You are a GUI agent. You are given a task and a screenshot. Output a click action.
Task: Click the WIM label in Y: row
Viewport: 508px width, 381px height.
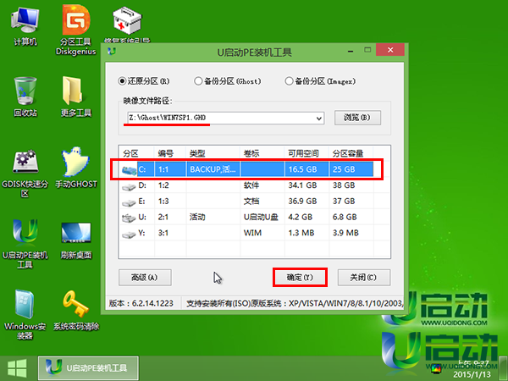pos(252,233)
